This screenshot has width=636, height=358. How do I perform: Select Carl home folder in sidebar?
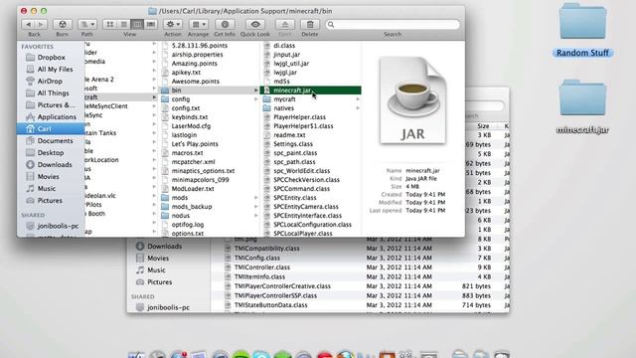51,128
